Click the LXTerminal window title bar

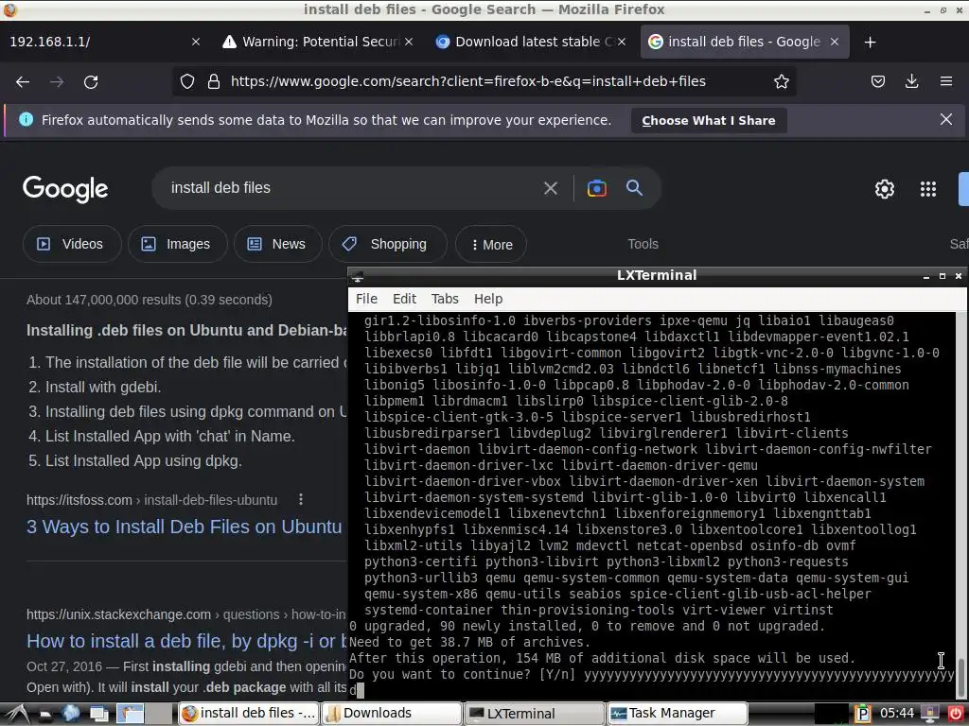click(657, 275)
